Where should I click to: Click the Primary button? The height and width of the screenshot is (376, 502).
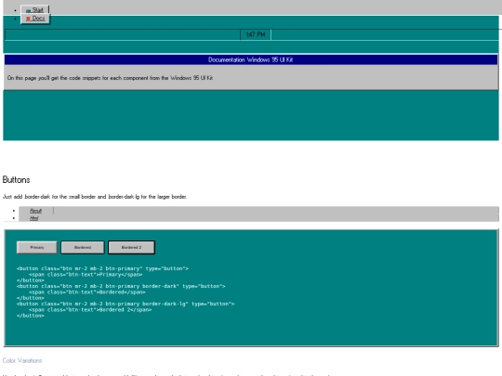(x=37, y=248)
